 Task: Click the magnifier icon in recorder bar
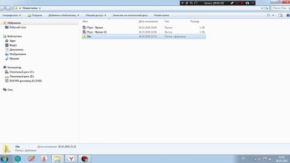[191, 3]
